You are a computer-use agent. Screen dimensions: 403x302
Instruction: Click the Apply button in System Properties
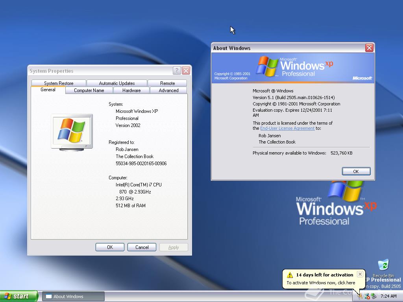tap(174, 247)
